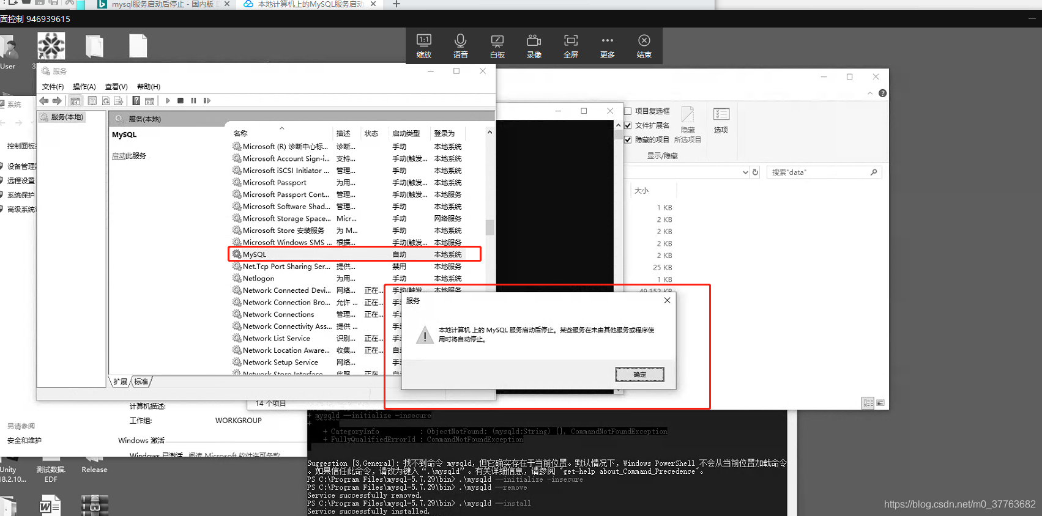Sort services by 名称 column header
1042x516 pixels.
[281, 133]
